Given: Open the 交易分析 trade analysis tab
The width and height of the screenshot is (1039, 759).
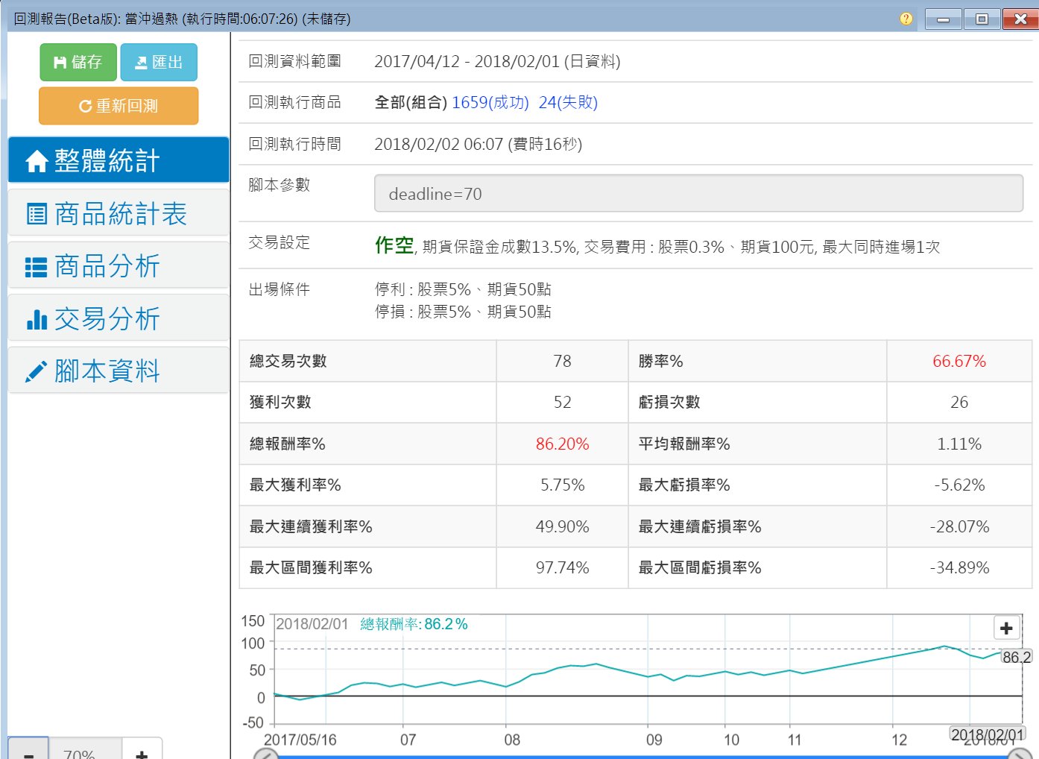Looking at the screenshot, I should tap(119, 318).
